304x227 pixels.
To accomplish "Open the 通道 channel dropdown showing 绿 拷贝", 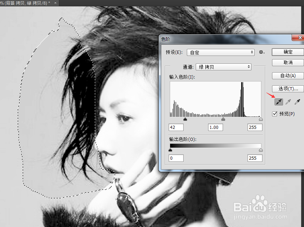I will (223, 67).
